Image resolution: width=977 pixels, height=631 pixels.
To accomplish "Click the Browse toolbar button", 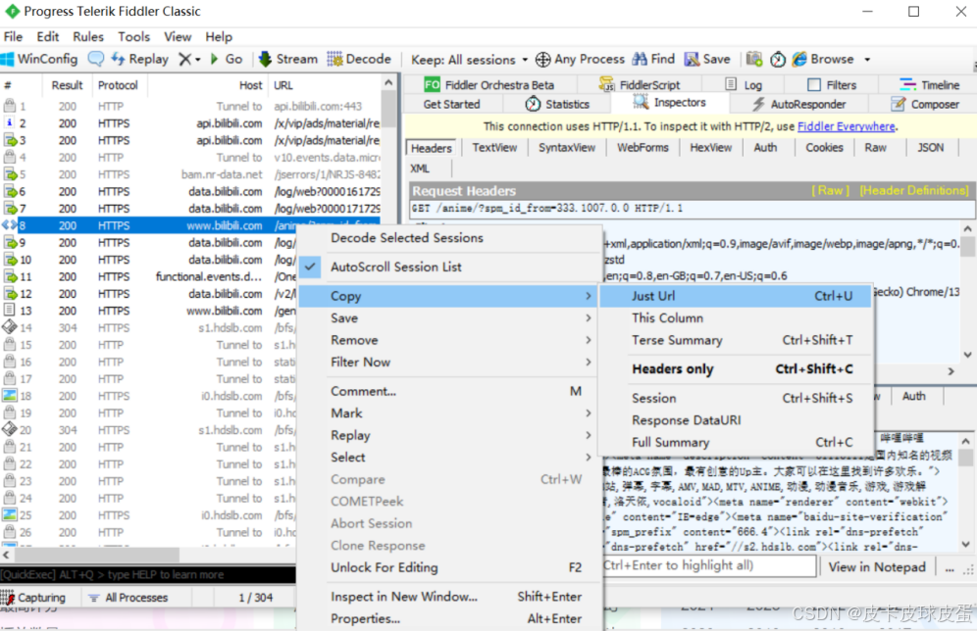I will pyautogui.click(x=822, y=59).
